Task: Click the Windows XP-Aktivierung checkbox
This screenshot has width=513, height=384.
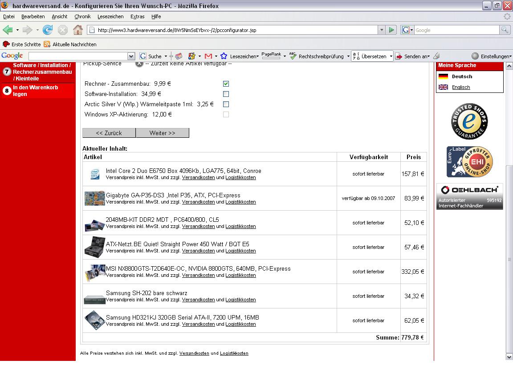Action: point(226,115)
